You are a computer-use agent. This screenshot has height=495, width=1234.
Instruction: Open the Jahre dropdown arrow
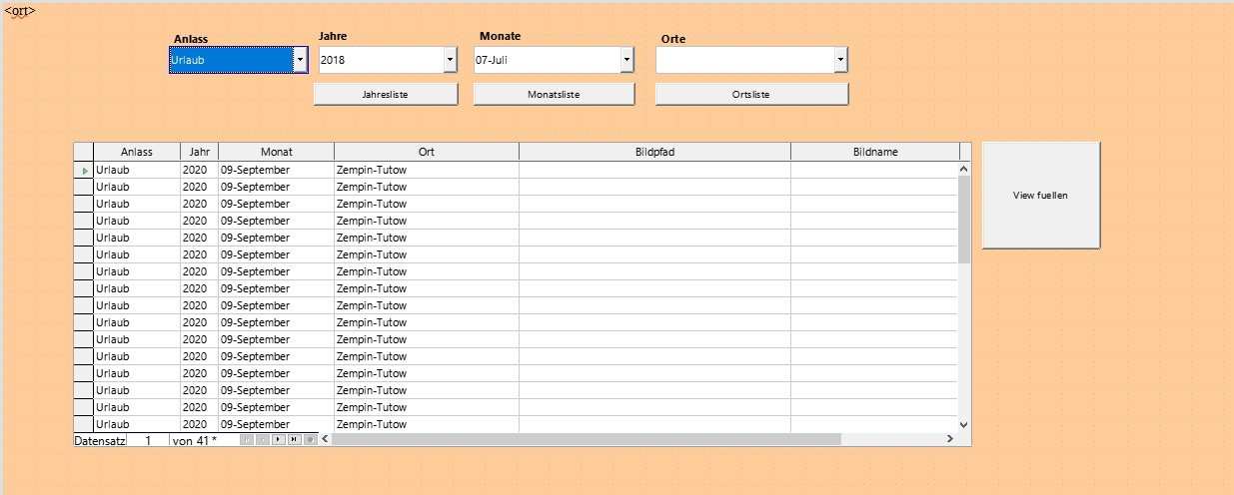tap(450, 60)
